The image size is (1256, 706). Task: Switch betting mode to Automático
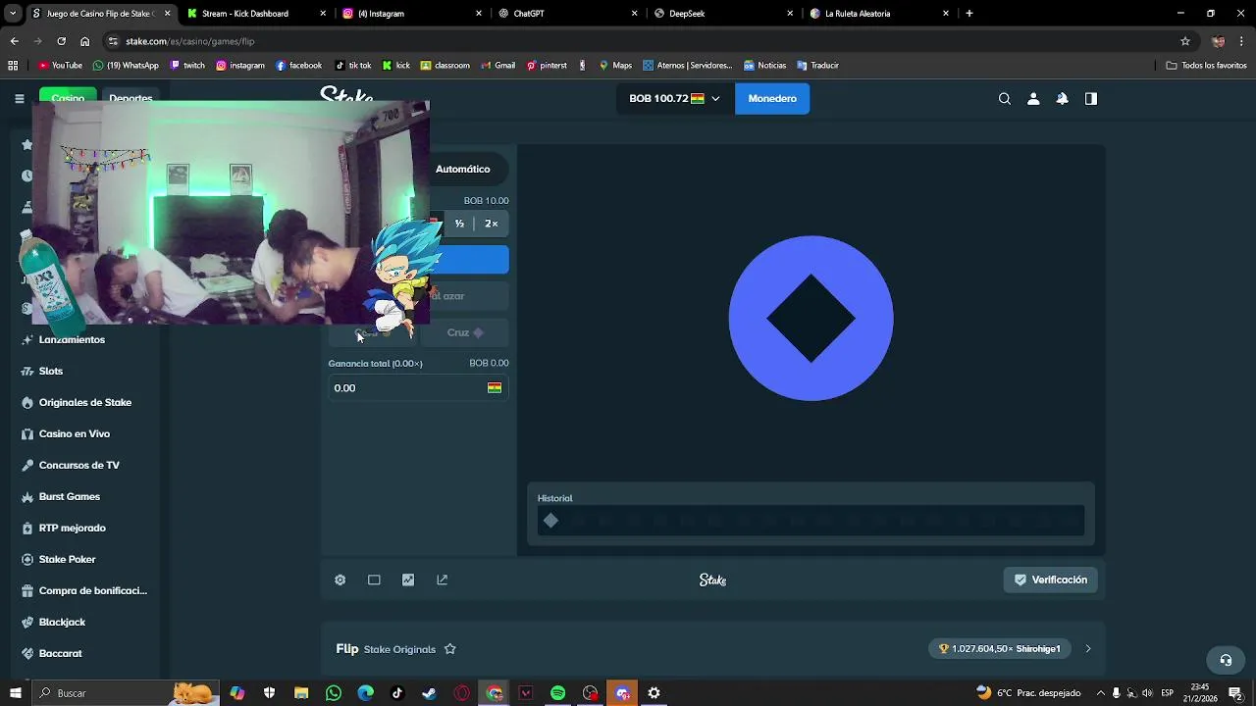(x=462, y=169)
